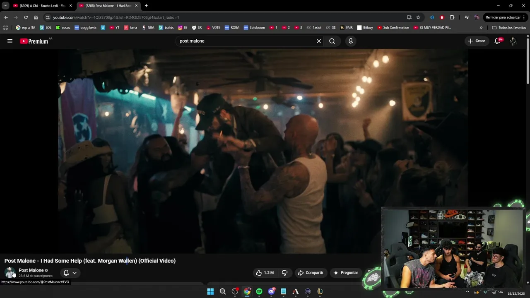Click Chrome icon in the taskbar

tap(247, 291)
